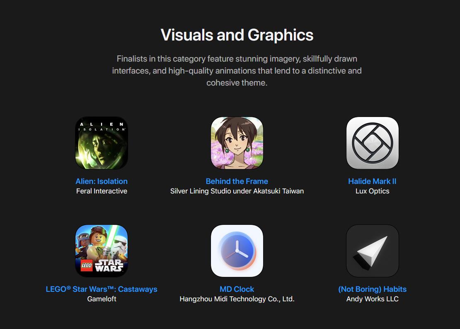Open the (Not Boring) Habits link
This screenshot has width=460, height=329.
click(x=373, y=289)
